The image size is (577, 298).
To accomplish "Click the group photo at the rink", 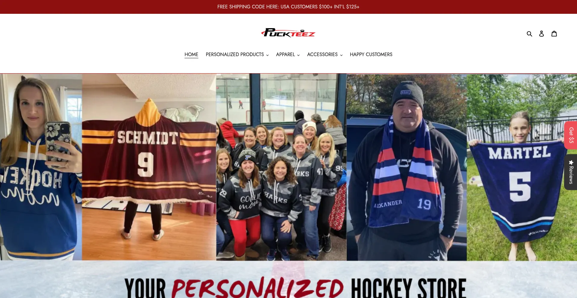I will [x=281, y=167].
